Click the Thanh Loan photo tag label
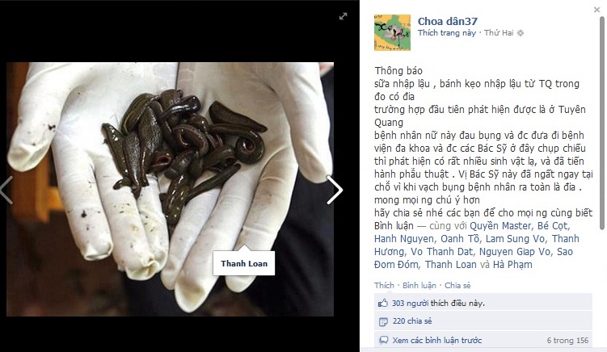The width and height of the screenshot is (607, 352). (x=244, y=263)
